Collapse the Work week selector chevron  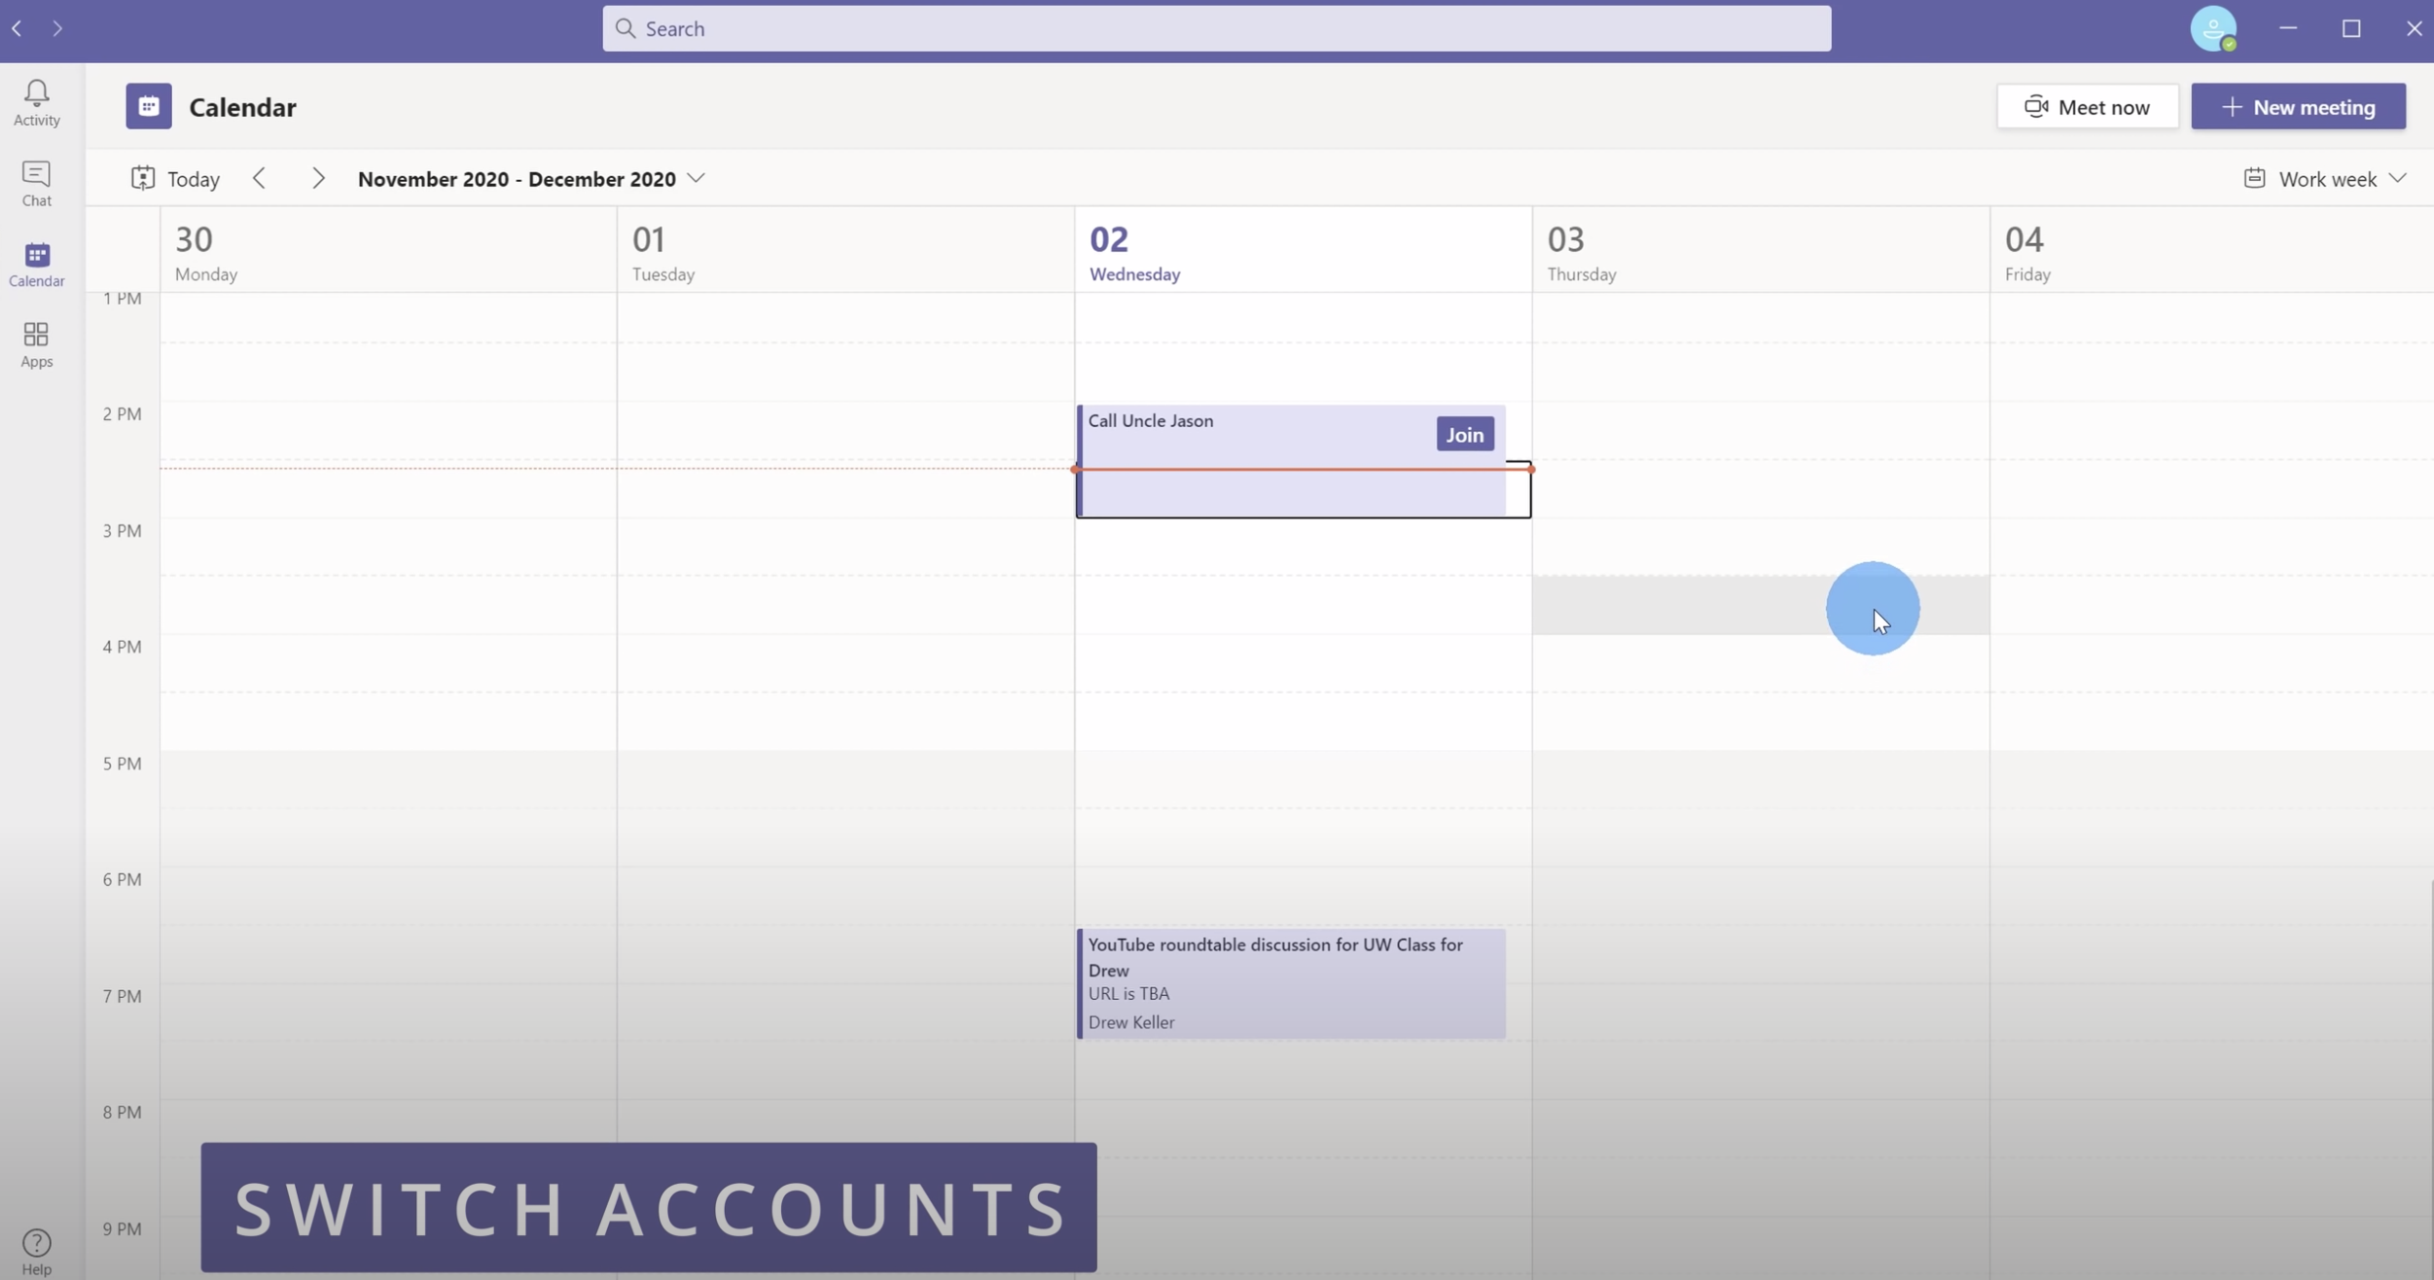2399,178
